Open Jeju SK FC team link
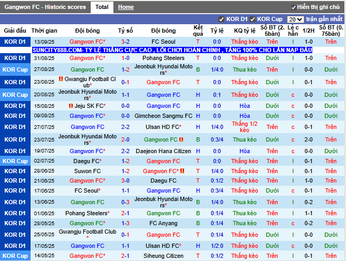Viewport: 346px width, 261px height. coord(89,106)
